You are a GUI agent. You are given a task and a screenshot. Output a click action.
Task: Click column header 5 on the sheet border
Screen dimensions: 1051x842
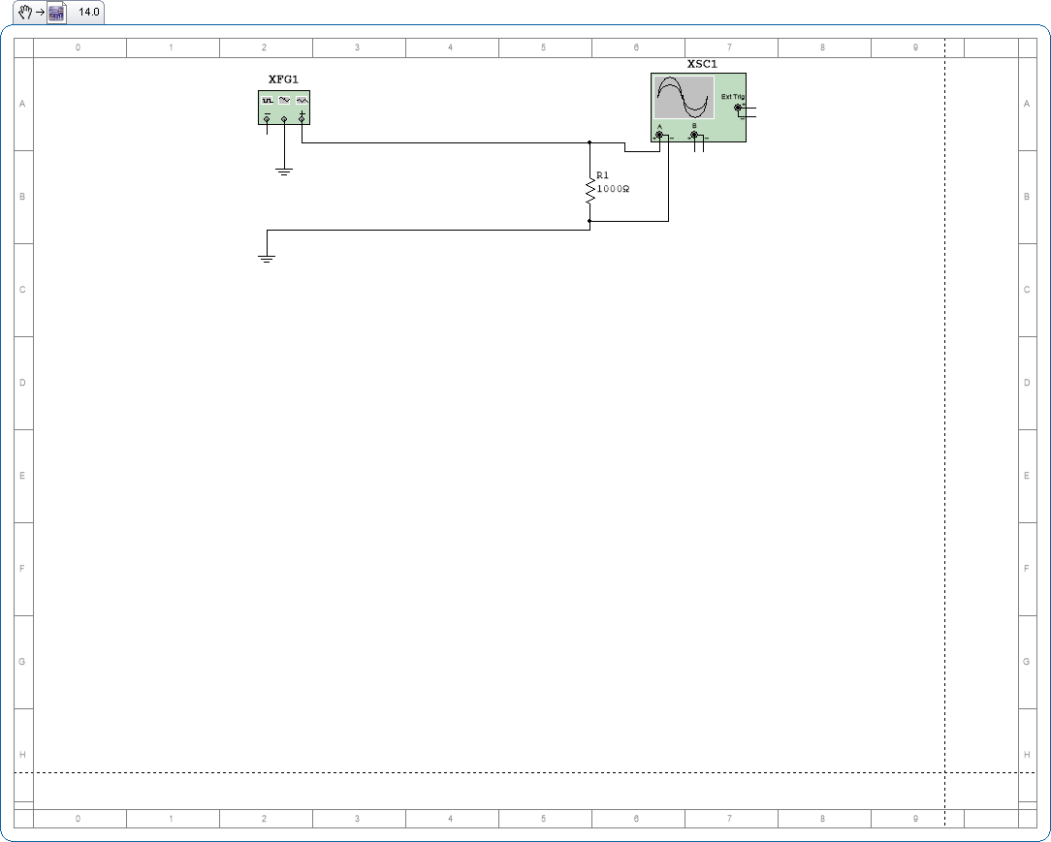click(x=544, y=46)
